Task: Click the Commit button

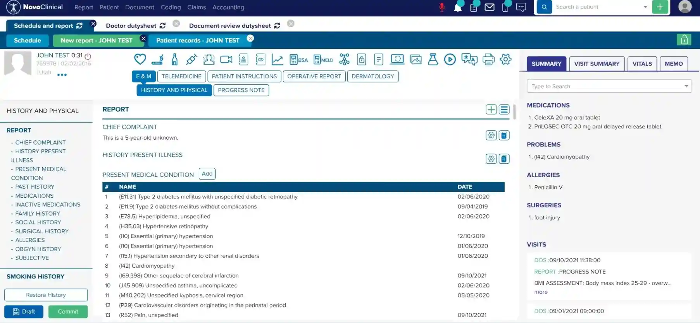Action: 68,312
